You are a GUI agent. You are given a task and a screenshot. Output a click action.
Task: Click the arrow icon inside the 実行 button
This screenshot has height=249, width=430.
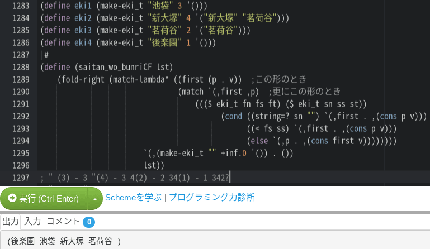pos(12,198)
